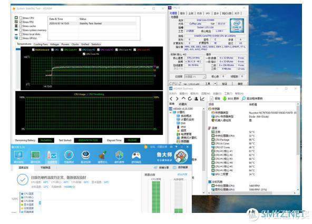Image resolution: width=312 pixels, height=224 pixels.
Task: Click the AIDA64 graph chart icon
Action: click(x=202, y=99)
